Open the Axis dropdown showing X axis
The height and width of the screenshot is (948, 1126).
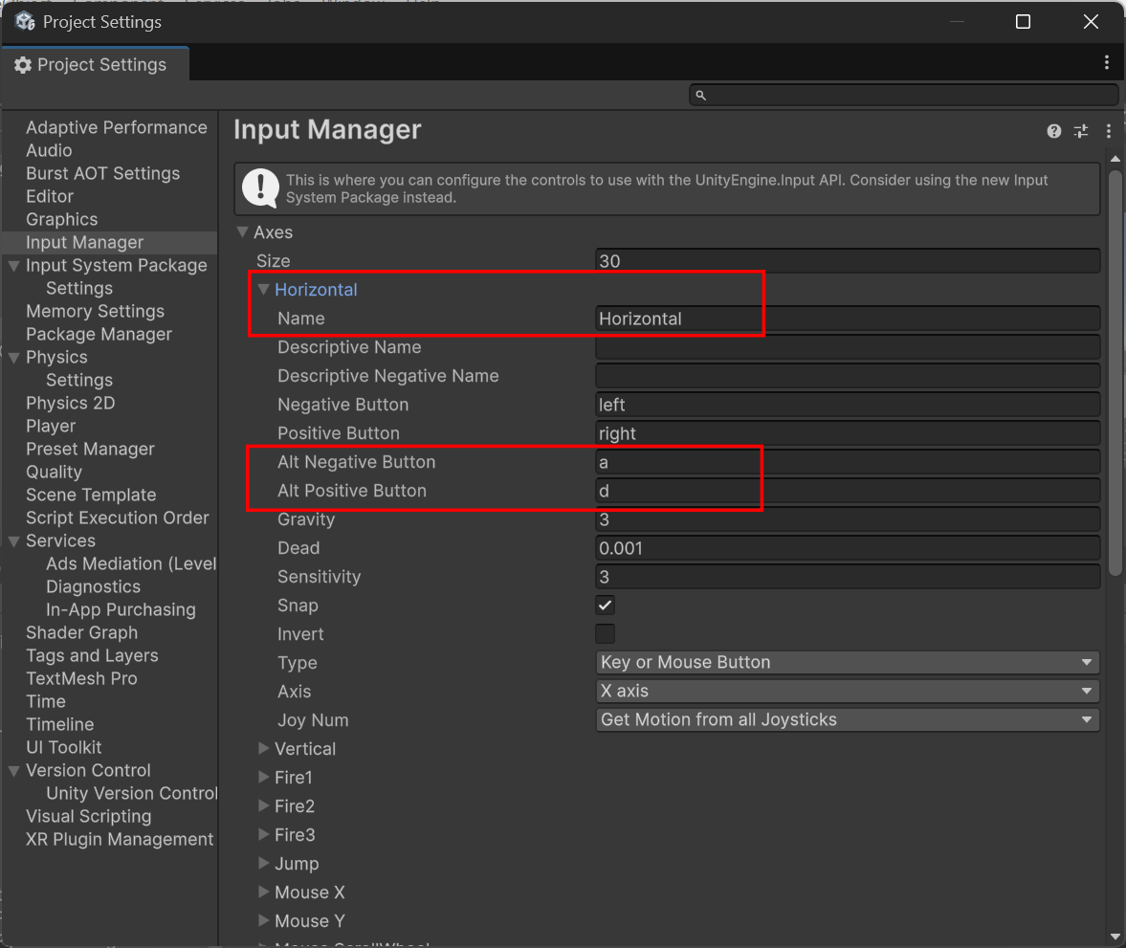[848, 691]
